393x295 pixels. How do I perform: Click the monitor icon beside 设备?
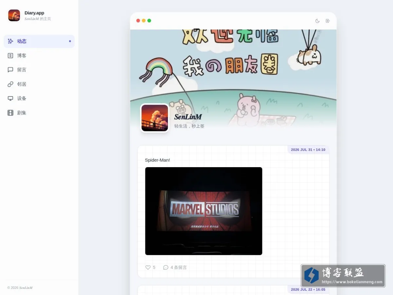point(10,98)
